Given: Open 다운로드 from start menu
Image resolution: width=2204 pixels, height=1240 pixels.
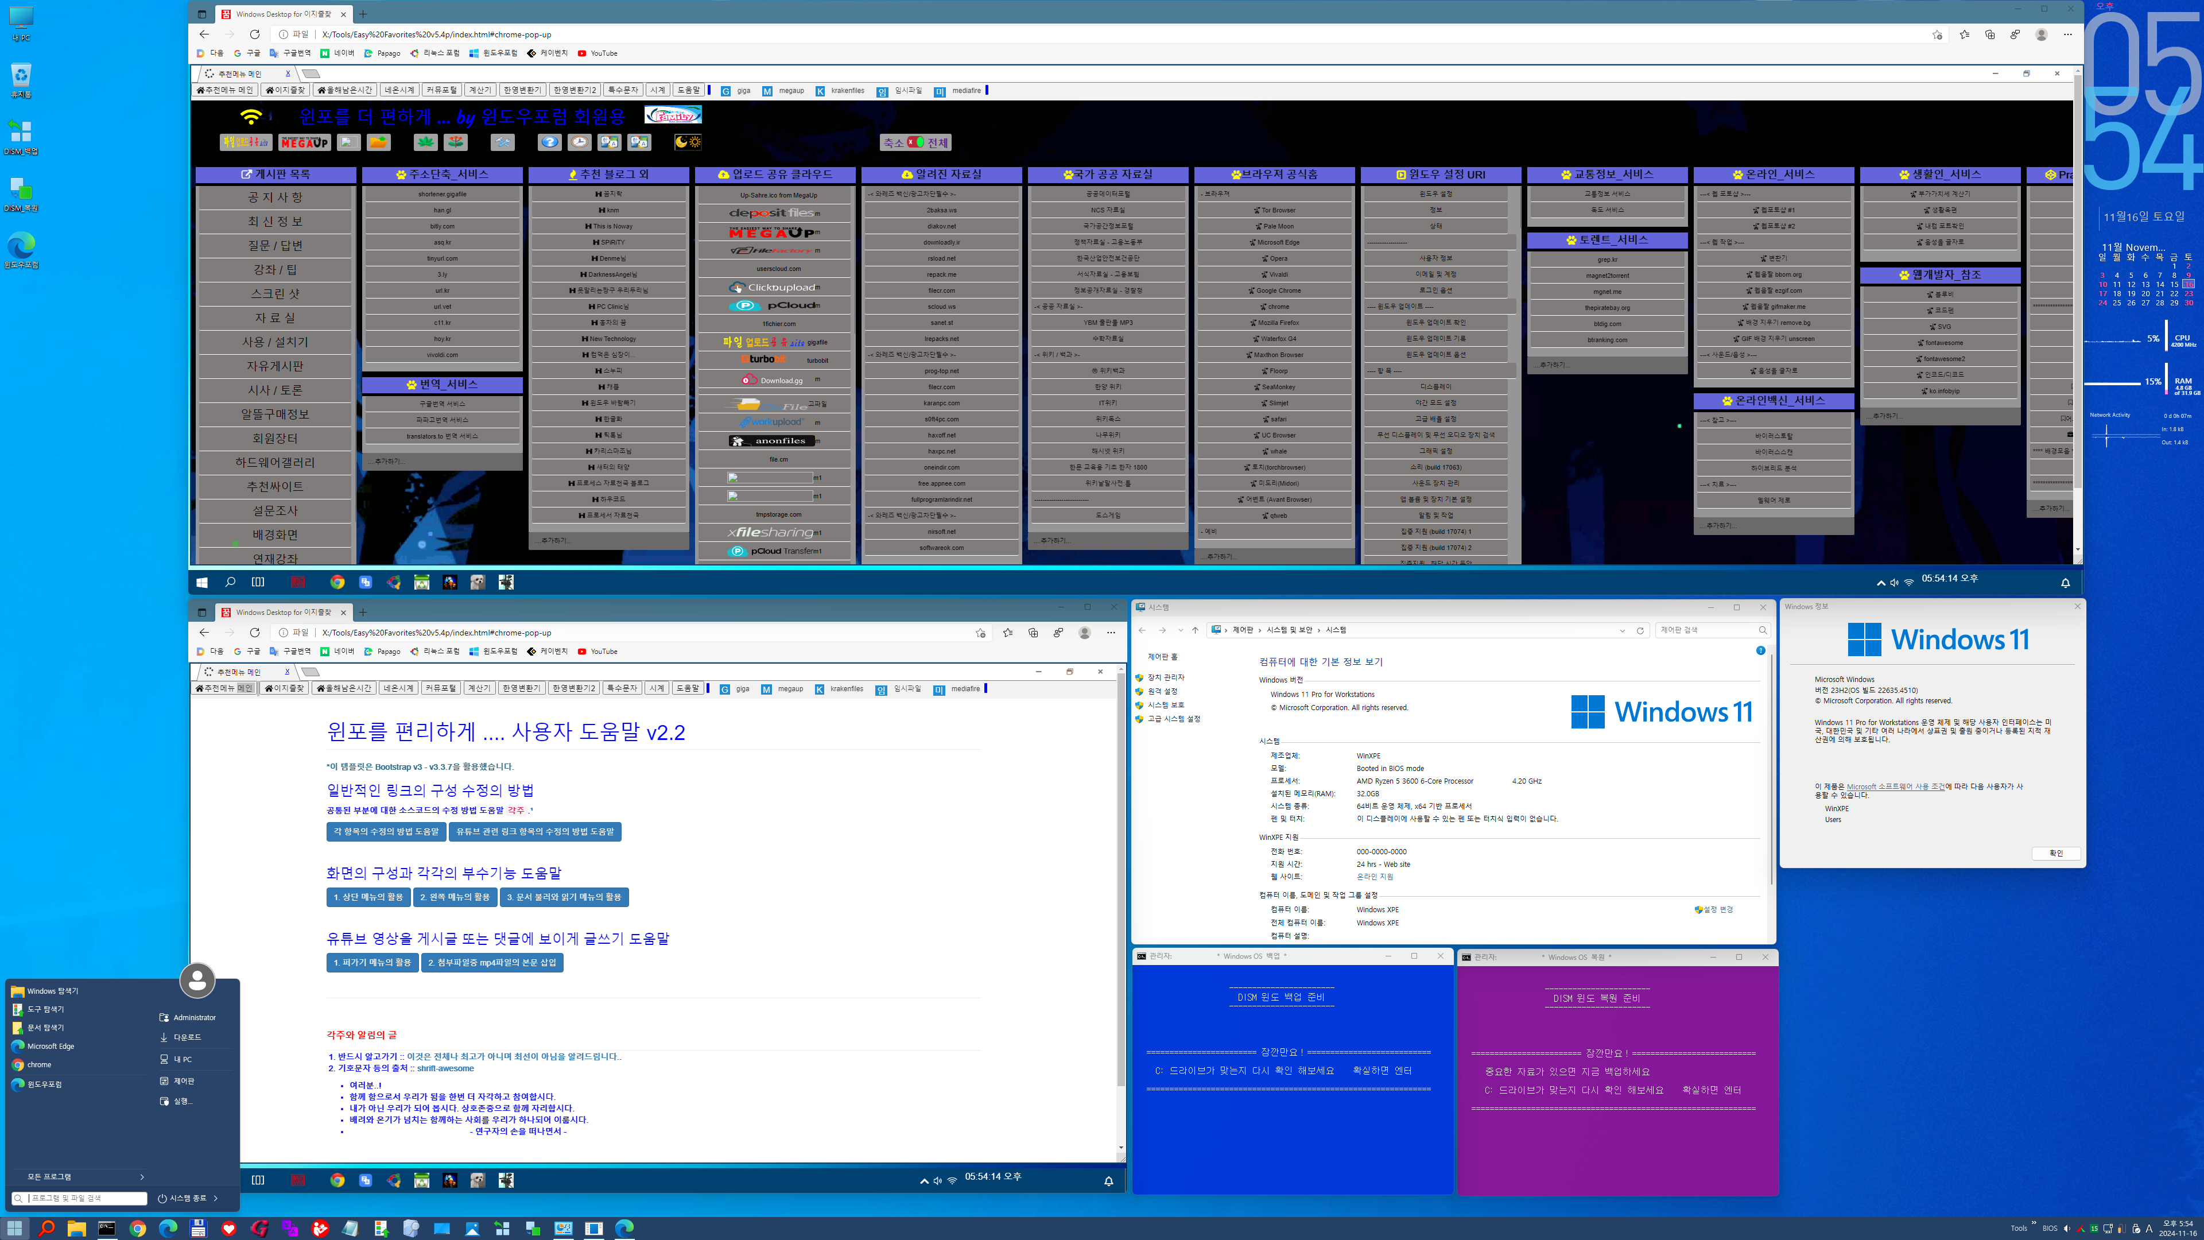Looking at the screenshot, I should pos(181,1038).
